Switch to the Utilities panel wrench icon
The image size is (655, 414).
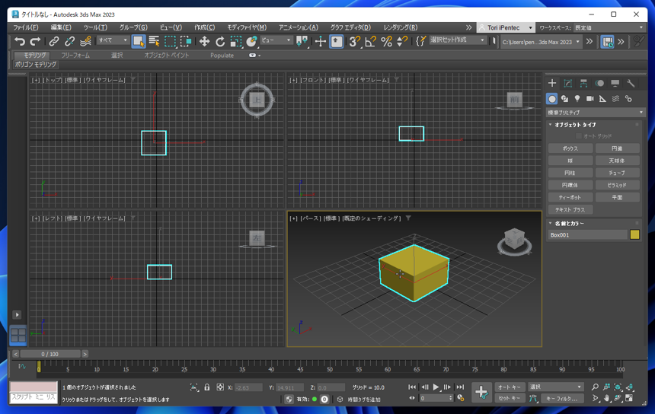click(631, 83)
